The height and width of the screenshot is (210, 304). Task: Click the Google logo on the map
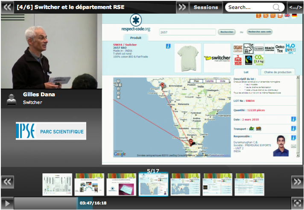(x=120, y=154)
